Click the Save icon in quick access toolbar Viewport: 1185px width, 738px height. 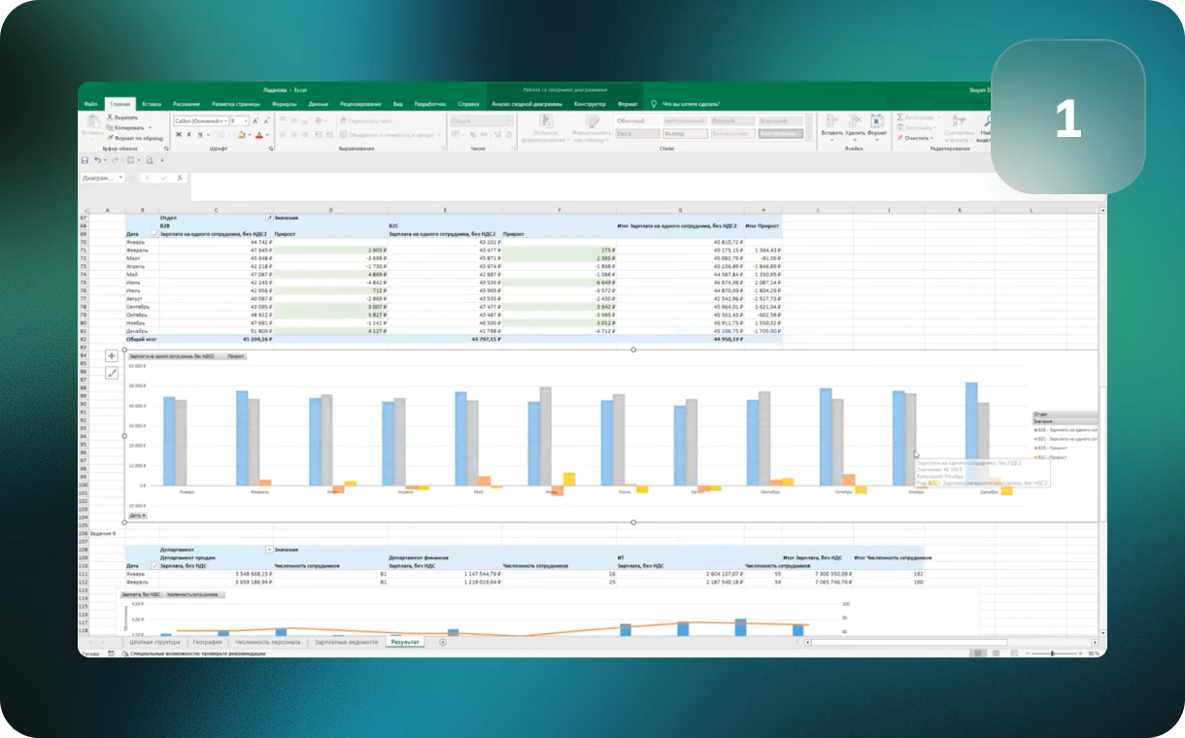coord(85,160)
